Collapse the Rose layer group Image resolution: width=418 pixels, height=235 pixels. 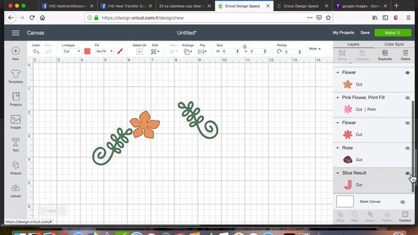338,148
